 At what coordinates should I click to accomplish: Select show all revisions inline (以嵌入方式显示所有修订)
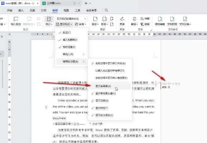110,71
